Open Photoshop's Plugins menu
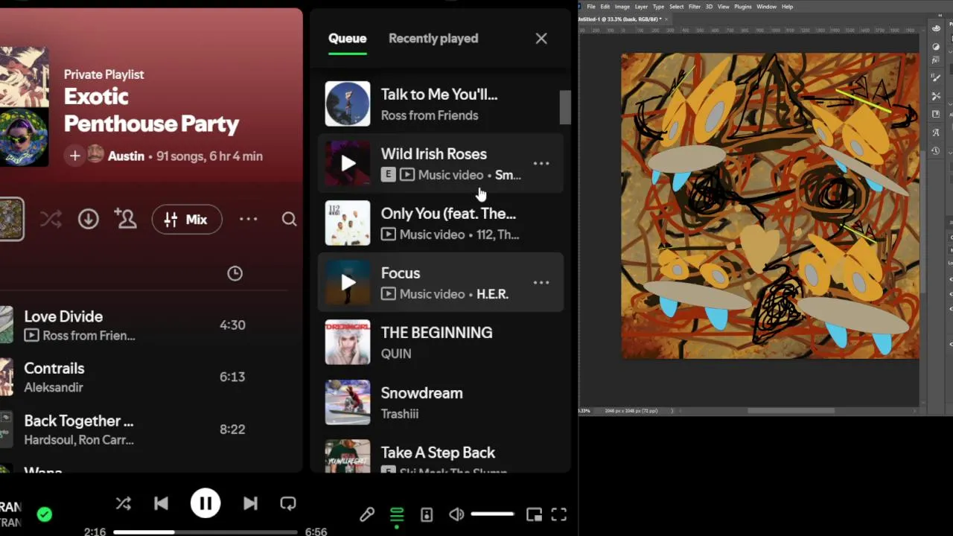 point(743,7)
